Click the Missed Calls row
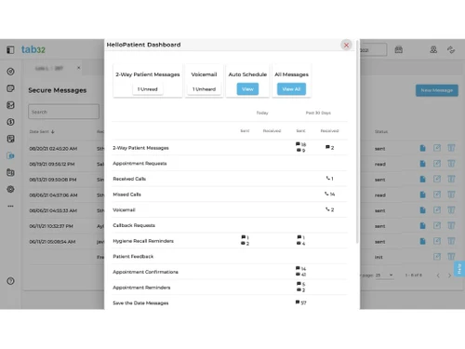The image size is (465, 349). (x=230, y=195)
